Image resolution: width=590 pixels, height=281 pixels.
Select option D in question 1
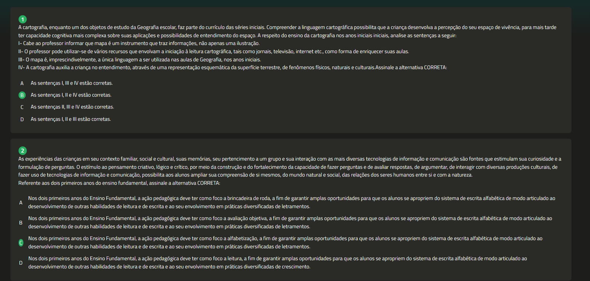click(22, 119)
